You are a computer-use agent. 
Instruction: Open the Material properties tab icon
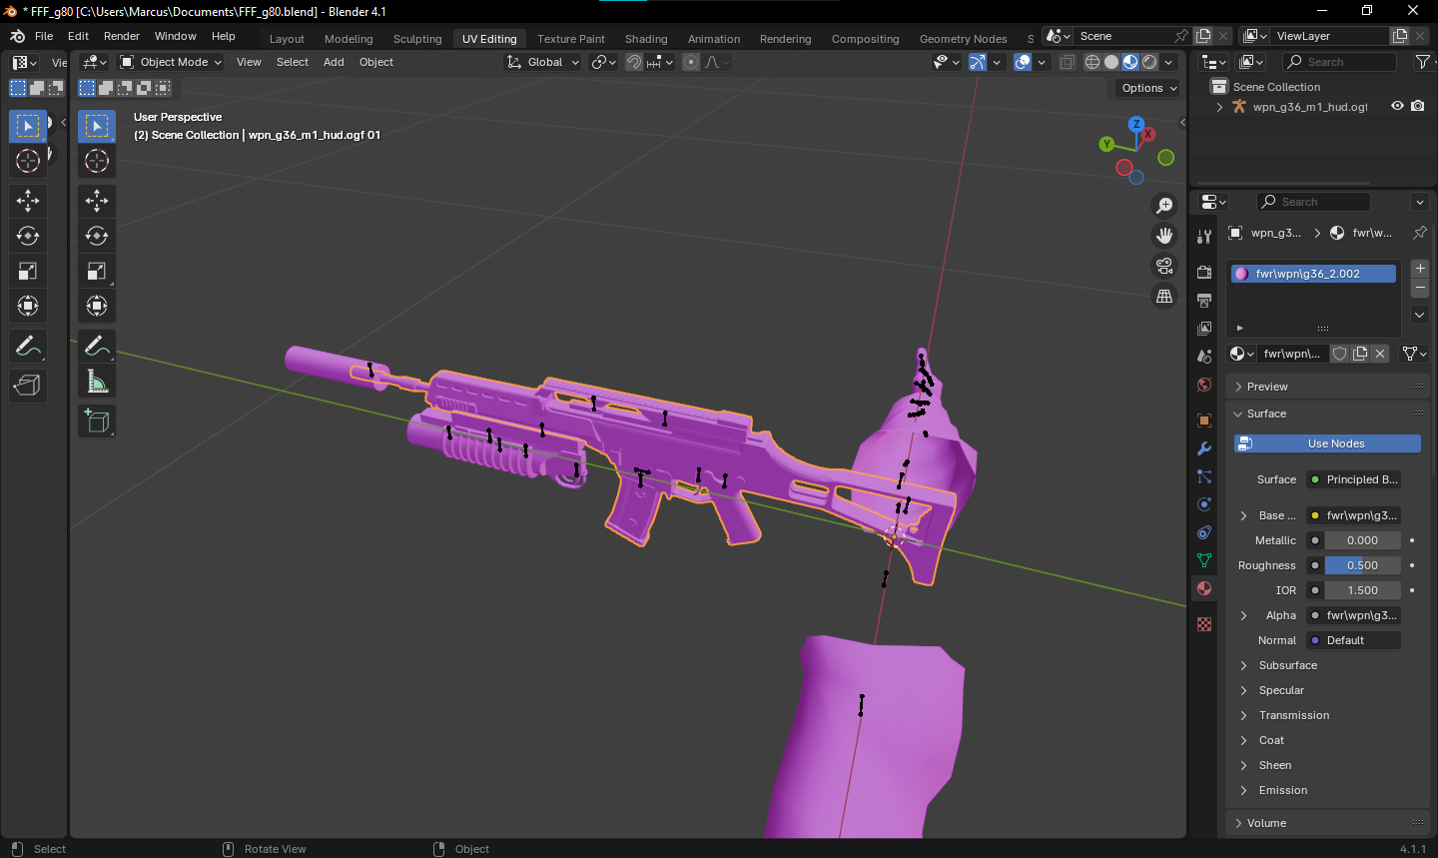pos(1204,588)
